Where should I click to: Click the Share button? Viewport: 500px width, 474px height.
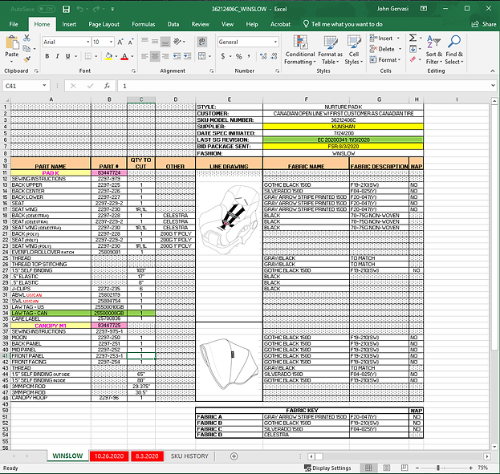tap(484, 24)
